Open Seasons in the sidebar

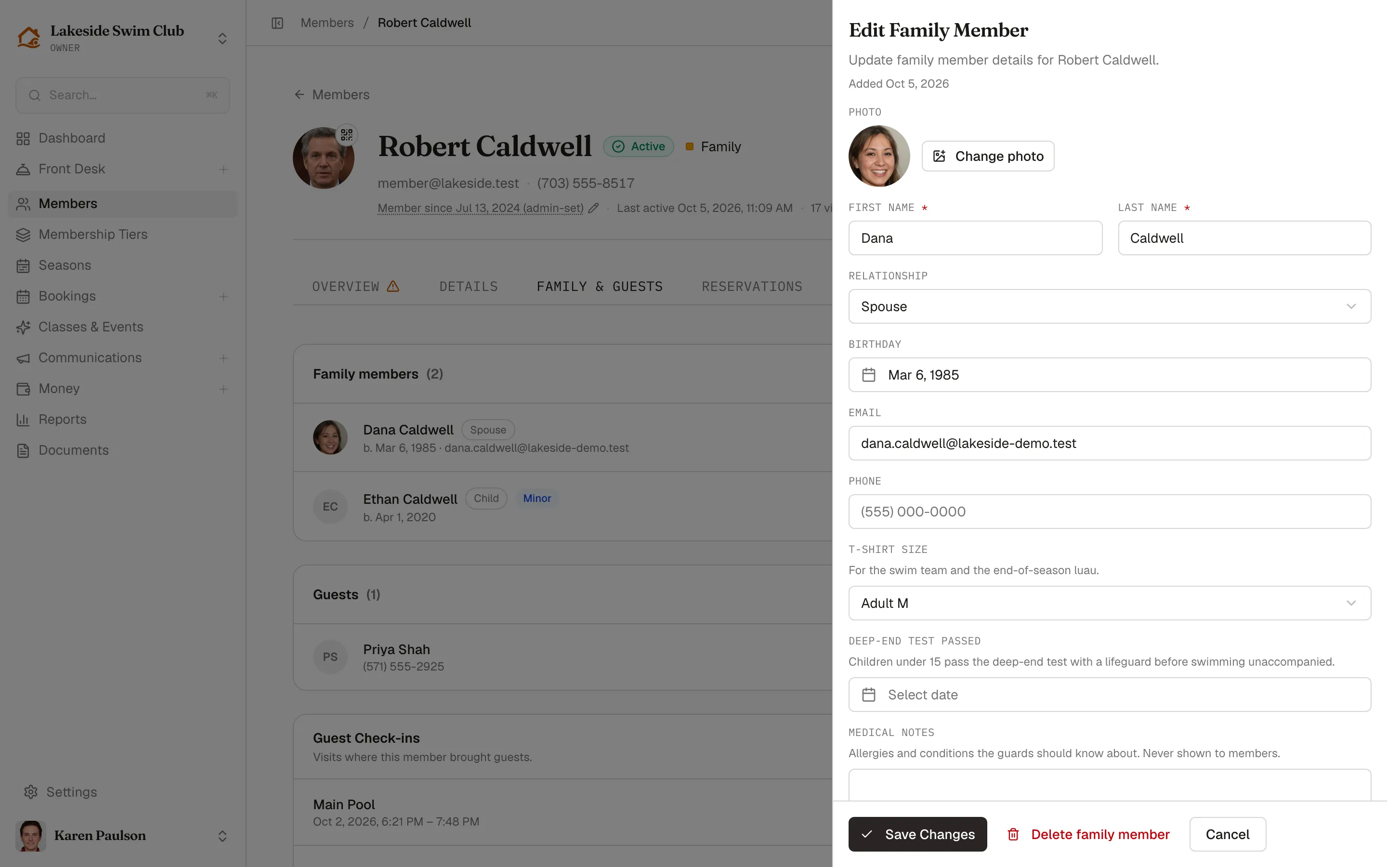pyautogui.click(x=123, y=265)
